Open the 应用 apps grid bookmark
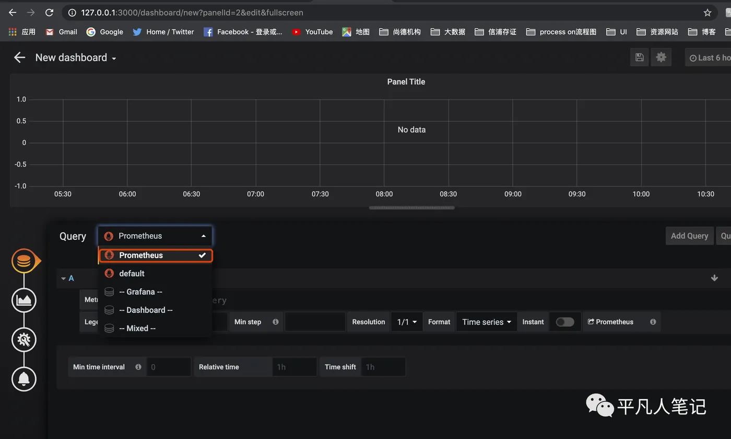 22,32
